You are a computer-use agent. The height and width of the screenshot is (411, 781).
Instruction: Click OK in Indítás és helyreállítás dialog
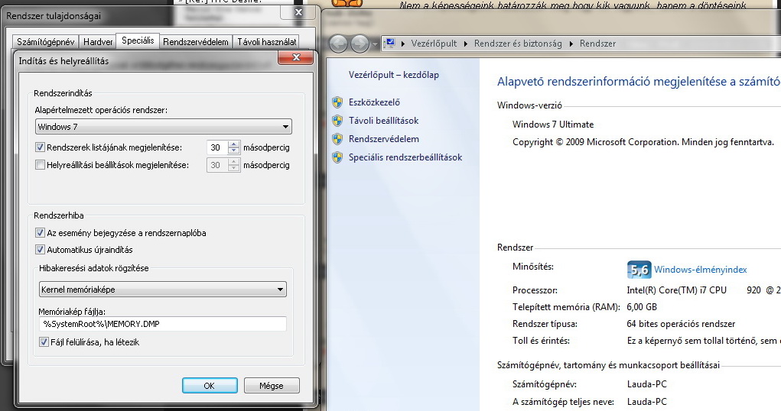tap(209, 386)
